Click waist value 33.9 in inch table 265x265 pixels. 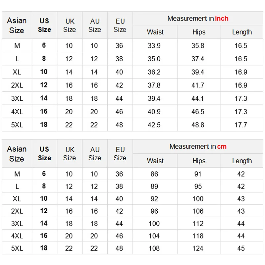[x=154, y=46]
